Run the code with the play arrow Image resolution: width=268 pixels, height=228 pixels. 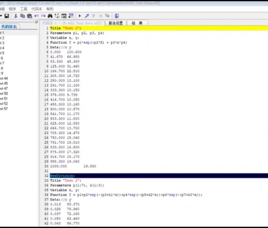pyautogui.click(x=80, y=16)
